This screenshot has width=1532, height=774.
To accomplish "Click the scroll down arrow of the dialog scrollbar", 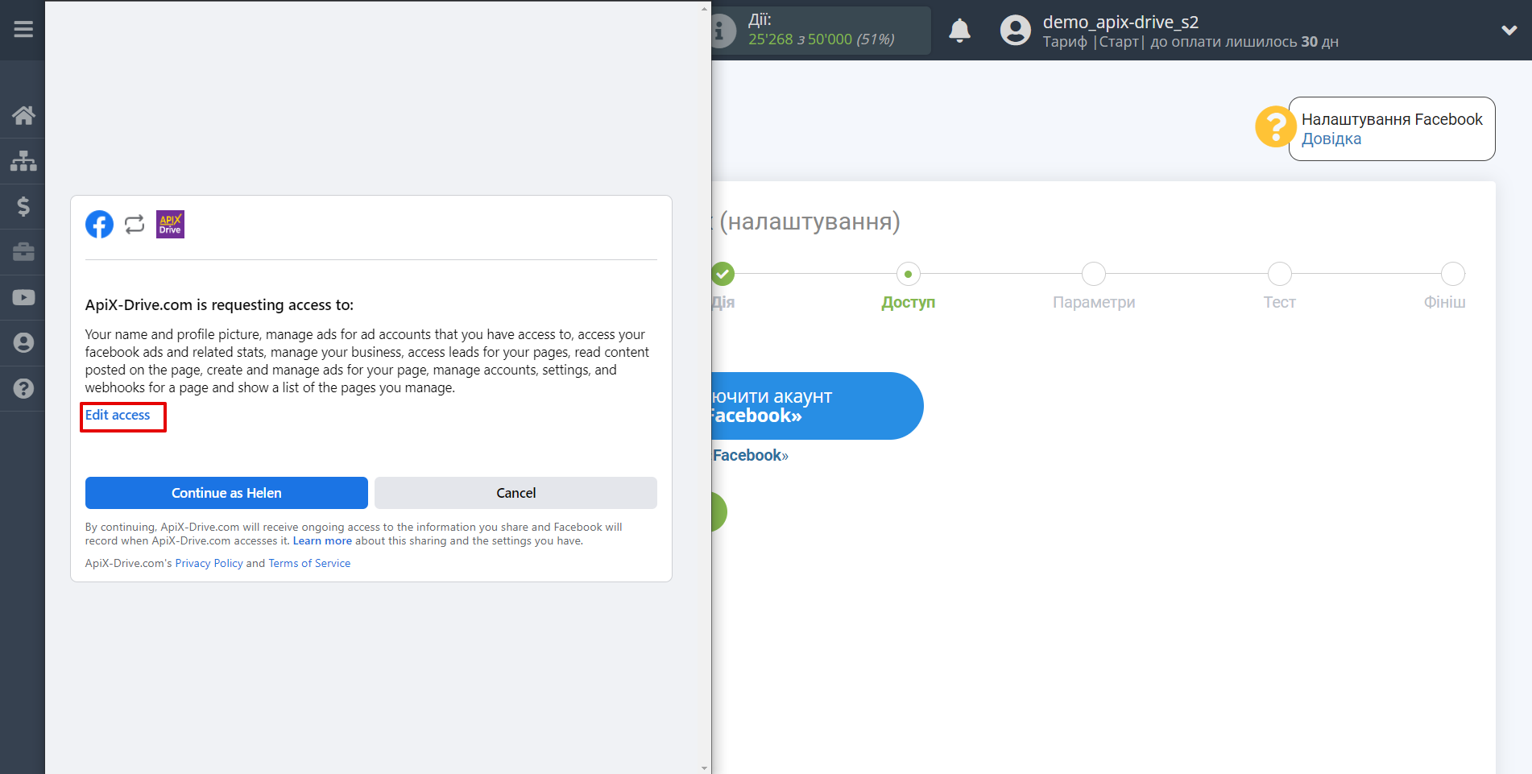I will click(x=705, y=768).
